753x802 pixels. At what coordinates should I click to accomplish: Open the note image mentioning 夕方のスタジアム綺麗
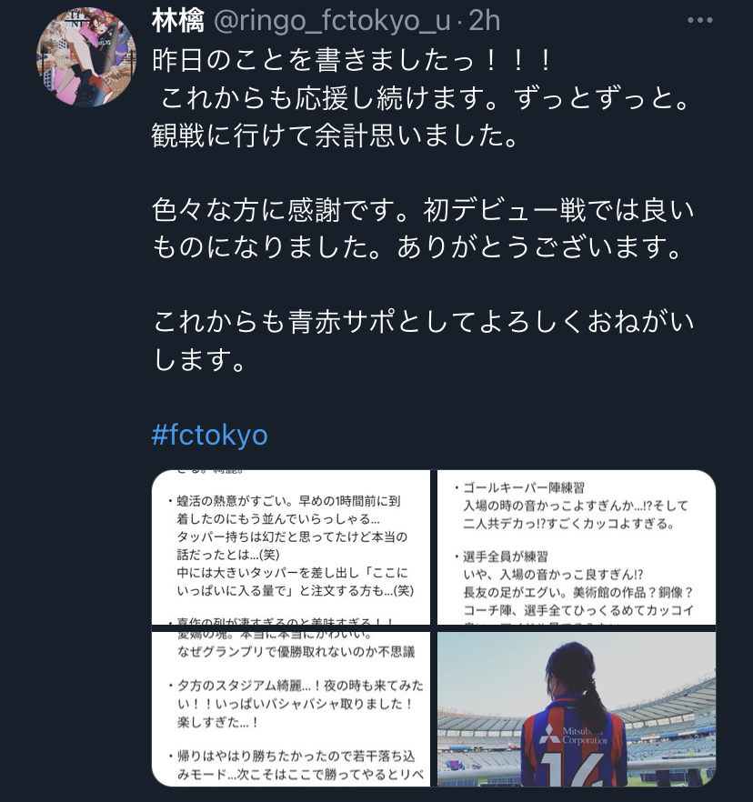[291, 709]
